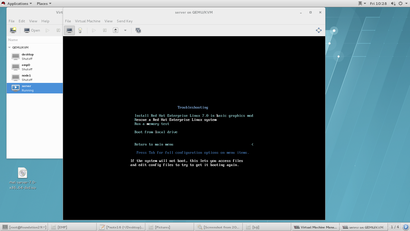This screenshot has height=231, width=410.
Task: Switch to root@foundation29 terminal taskbar item
Action: tap(24, 227)
